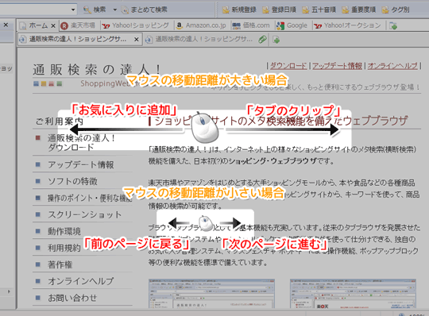Click the green clip icon on second tab
This screenshot has width=429, height=316.
(x=262, y=40)
